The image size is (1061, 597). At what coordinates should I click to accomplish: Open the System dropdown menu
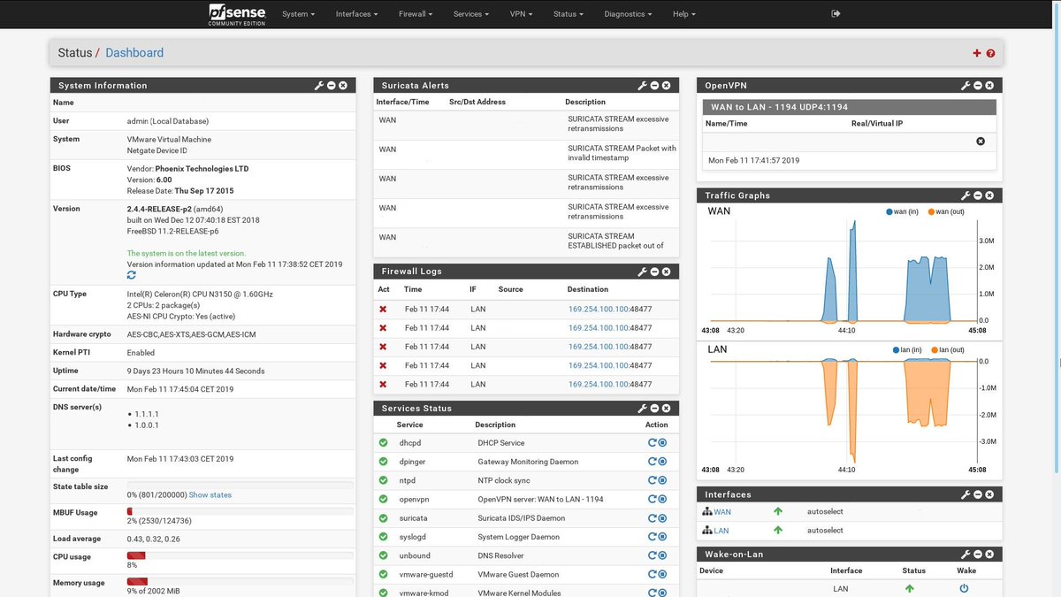pos(298,14)
